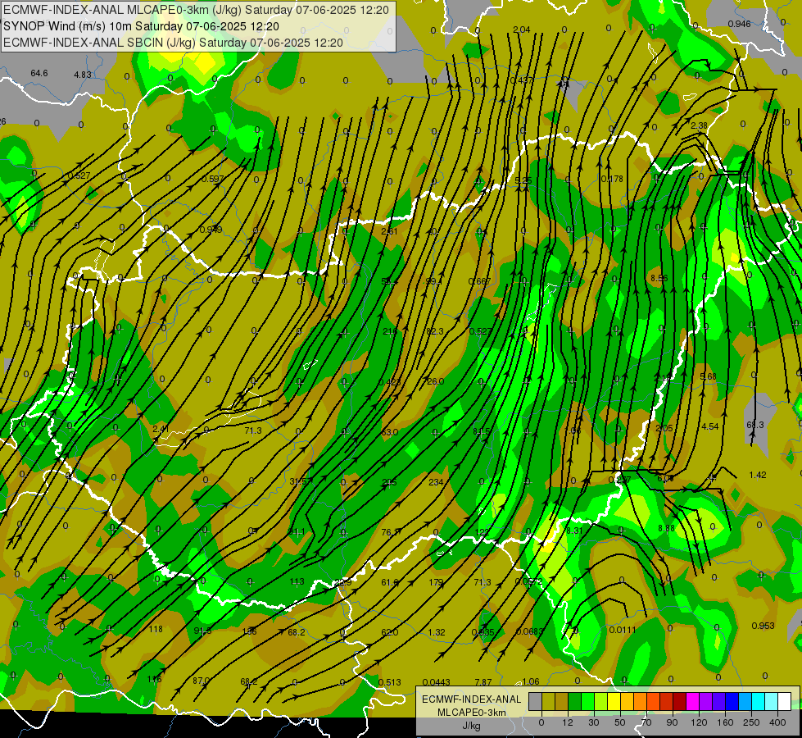Click the legend tick value 120
The width and height of the screenshot is (802, 738).
click(700, 722)
